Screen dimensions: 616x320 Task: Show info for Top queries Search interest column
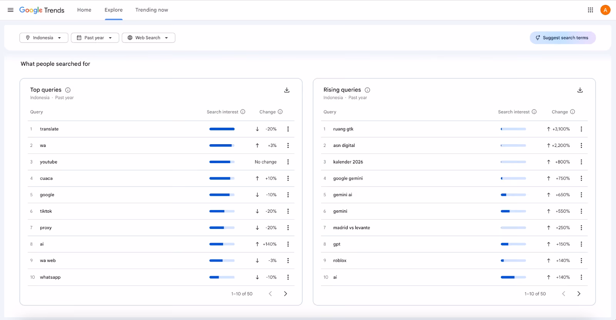click(x=243, y=112)
